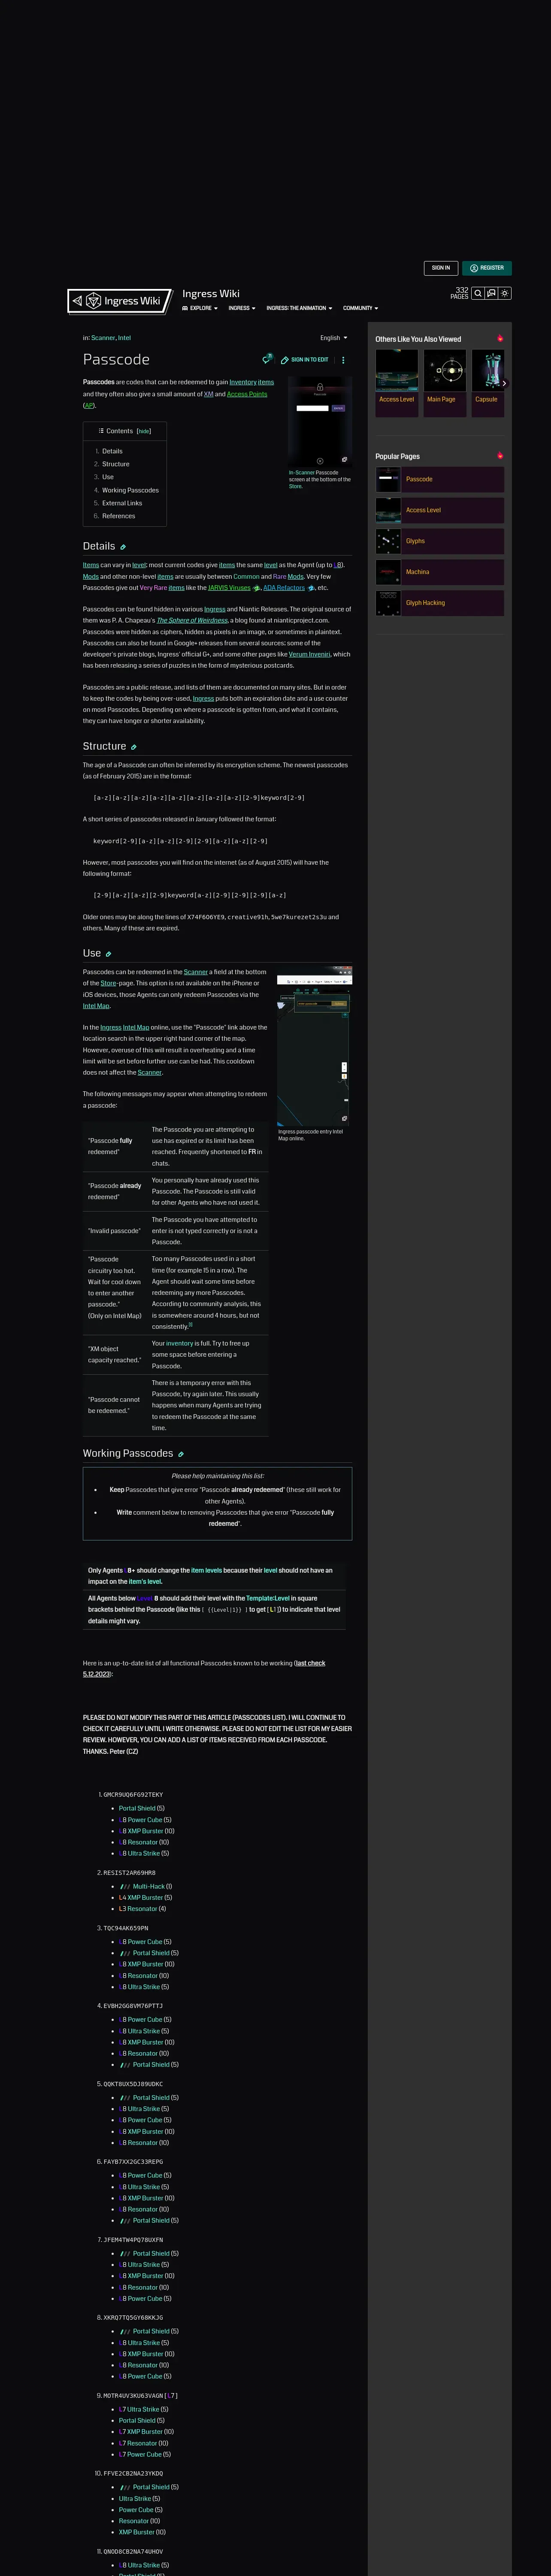Viewport: 551px width, 2576px height.
Task: Open the ADA Refactors link
Action: point(284,588)
